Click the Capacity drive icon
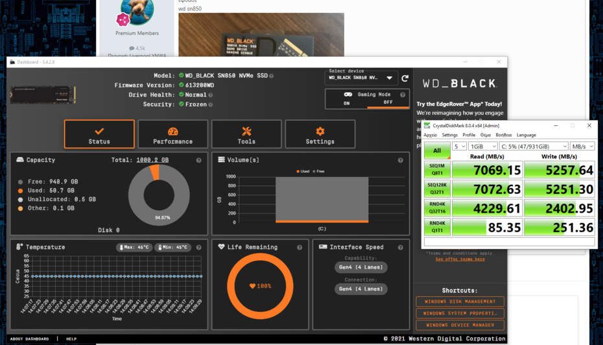Image resolution: width=603 pixels, height=345 pixels. (x=20, y=160)
